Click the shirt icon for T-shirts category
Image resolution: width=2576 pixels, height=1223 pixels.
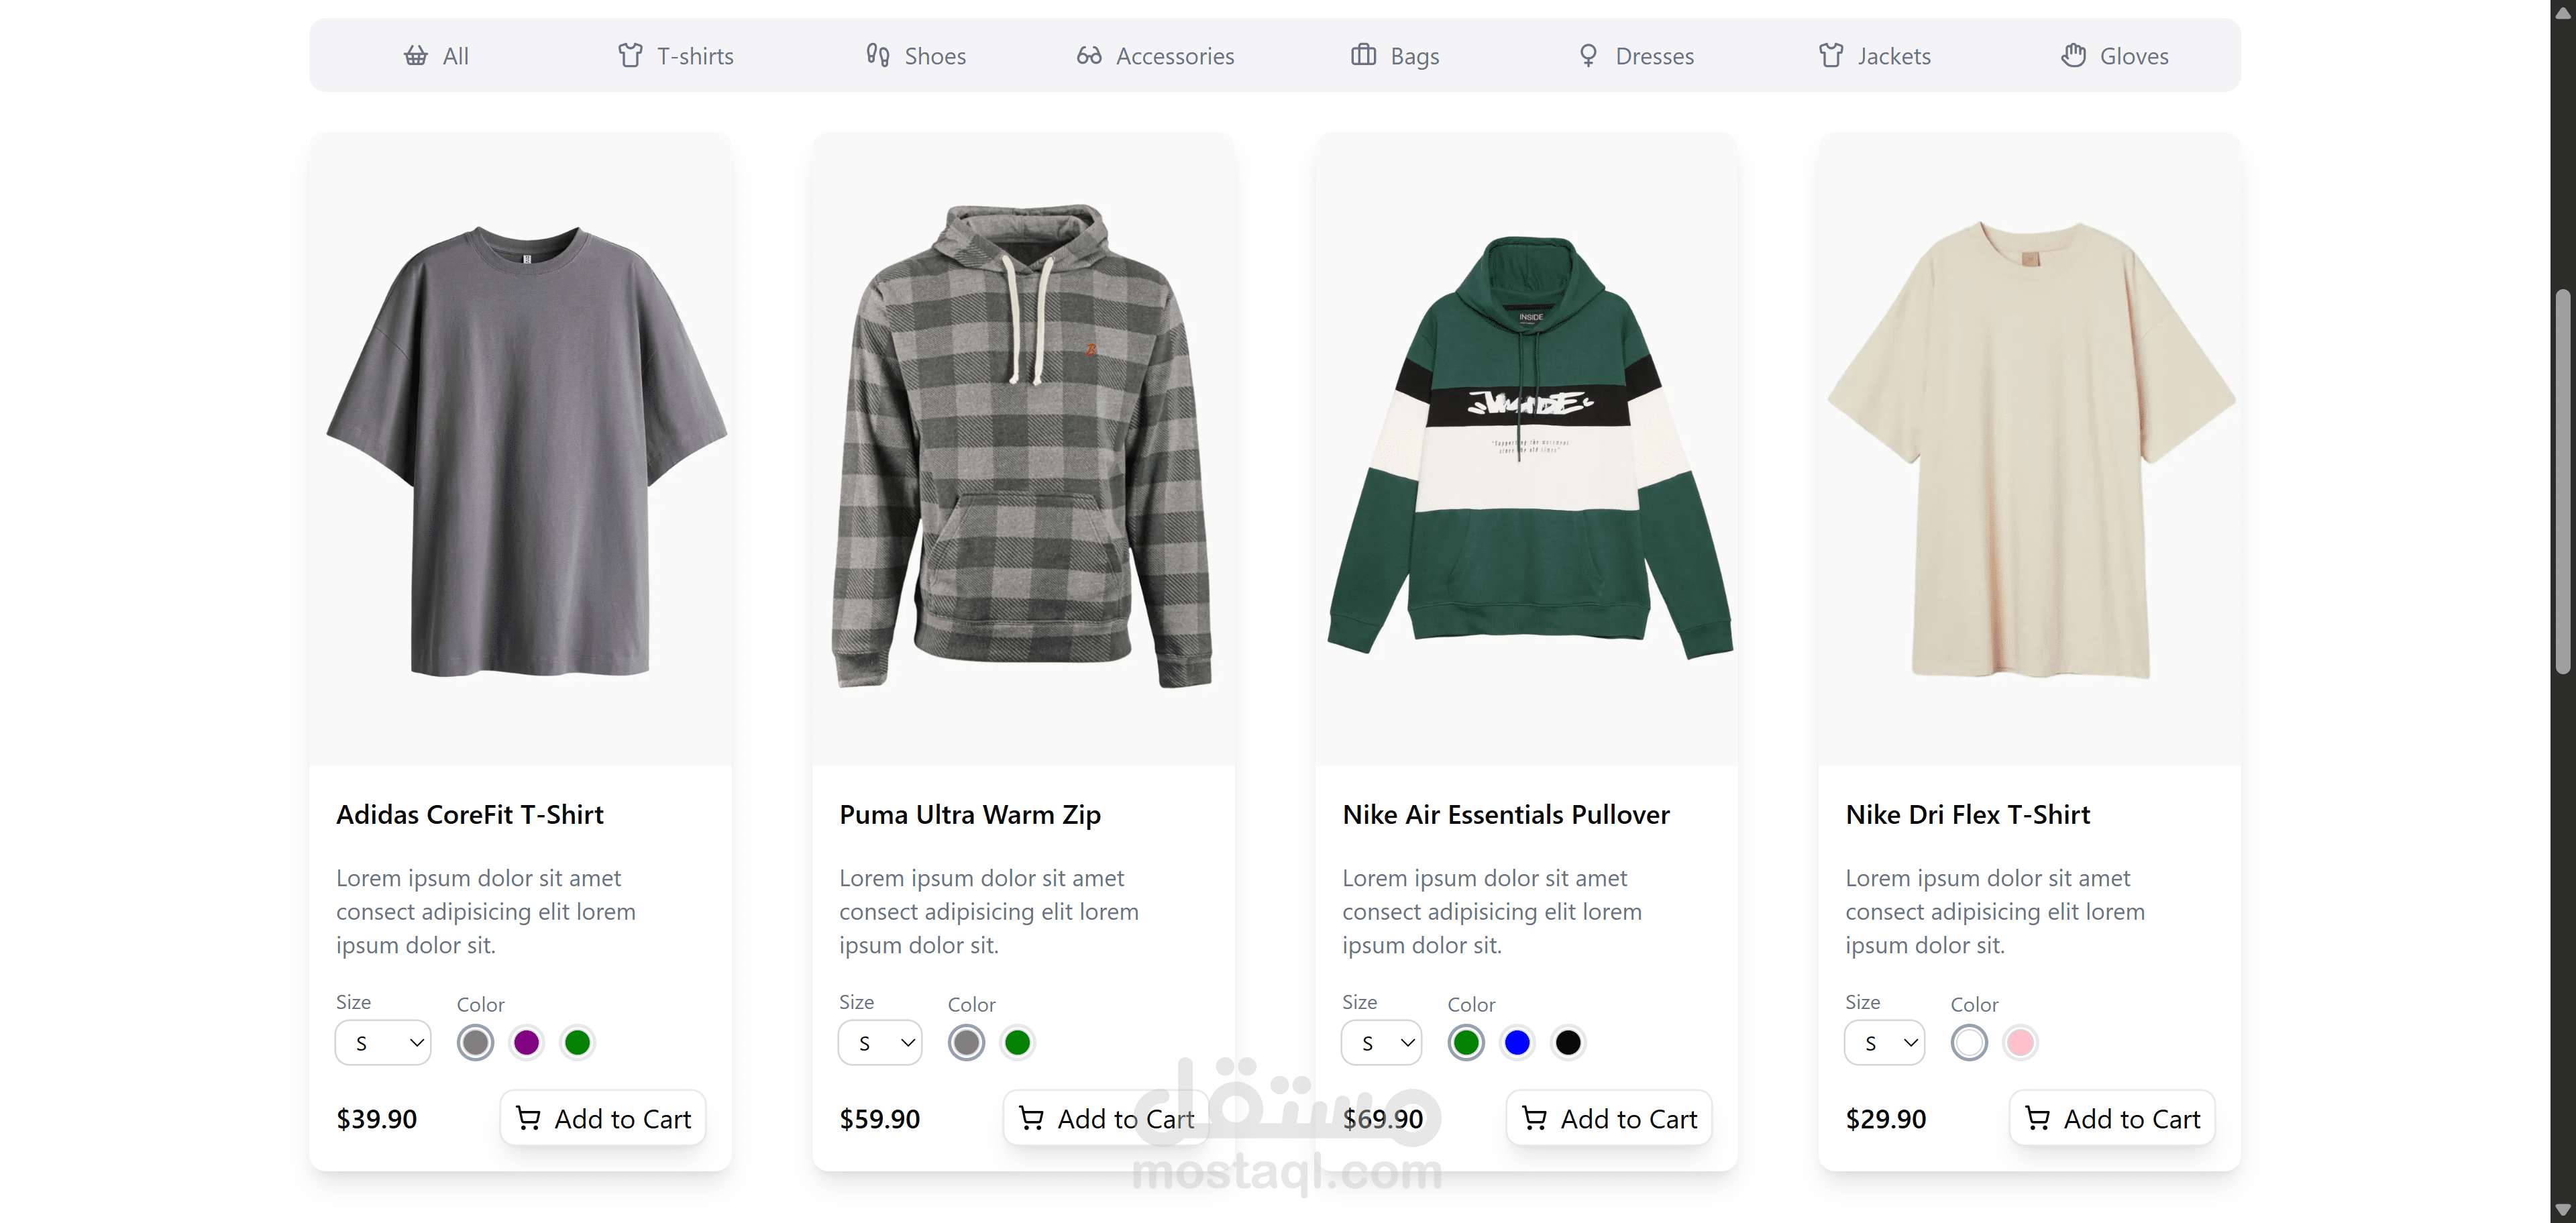630,55
